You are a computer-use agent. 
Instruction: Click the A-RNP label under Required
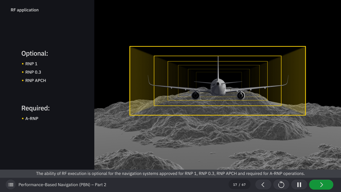pos(32,118)
